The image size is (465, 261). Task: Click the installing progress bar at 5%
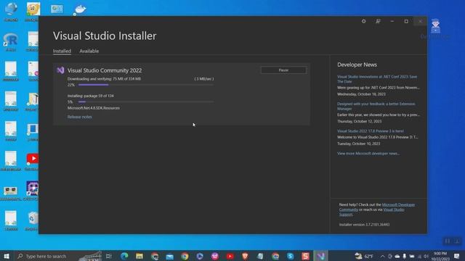[x=145, y=101]
